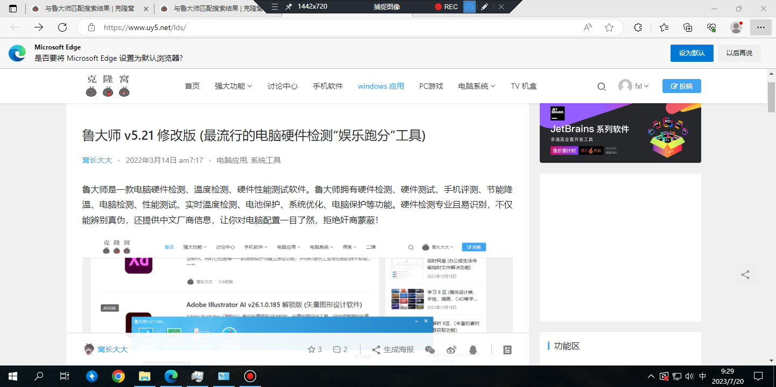Click the blue camera snapshot icon
The width and height of the screenshot is (776, 387).
click(470, 6)
